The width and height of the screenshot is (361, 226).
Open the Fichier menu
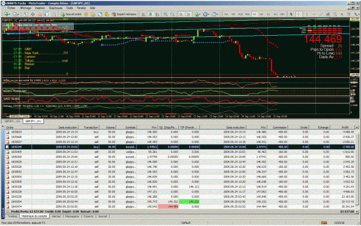coord(11,8)
